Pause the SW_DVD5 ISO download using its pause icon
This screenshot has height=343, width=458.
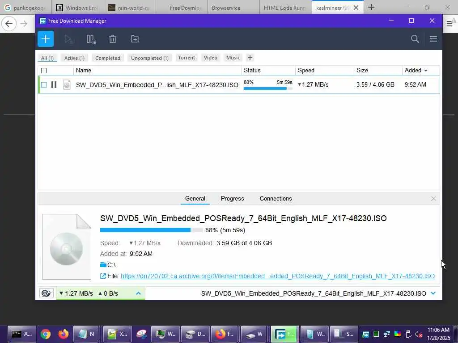coord(54,84)
